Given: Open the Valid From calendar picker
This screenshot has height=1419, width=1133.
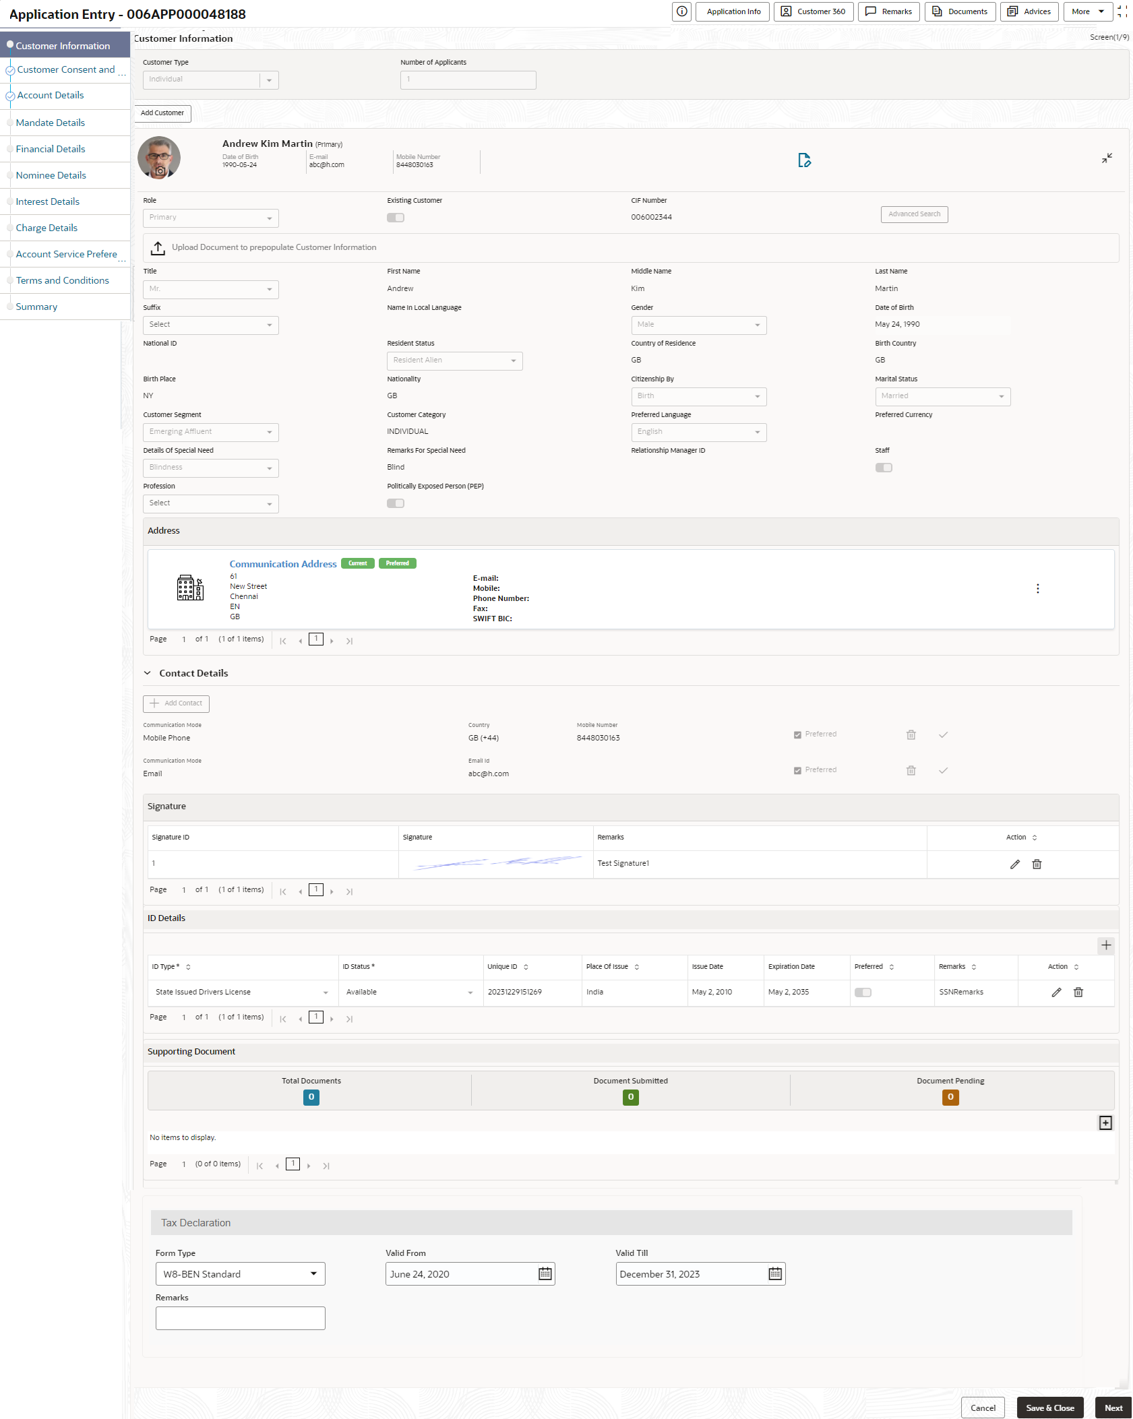Looking at the screenshot, I should click(545, 1273).
